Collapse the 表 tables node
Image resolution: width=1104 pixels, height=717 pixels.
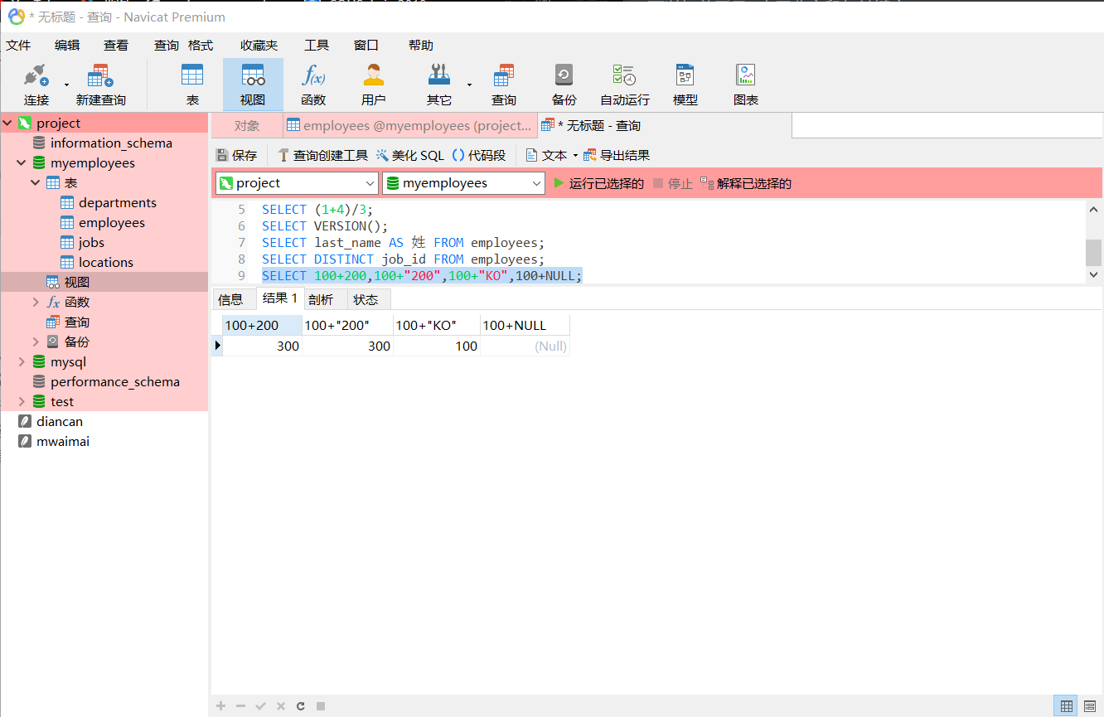pyautogui.click(x=36, y=182)
